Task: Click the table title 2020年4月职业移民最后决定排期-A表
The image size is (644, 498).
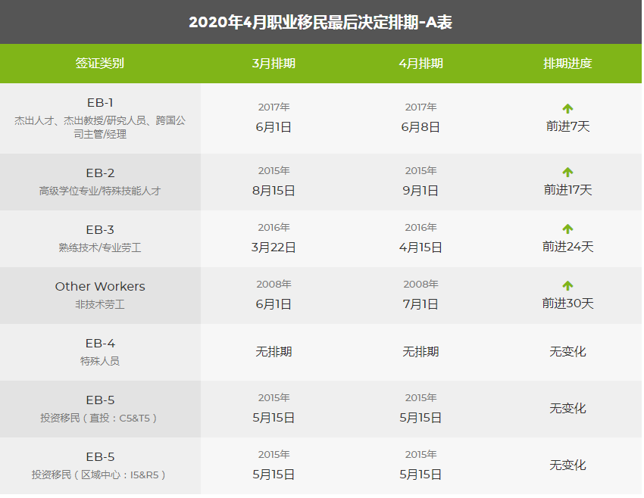Action: 321,22
